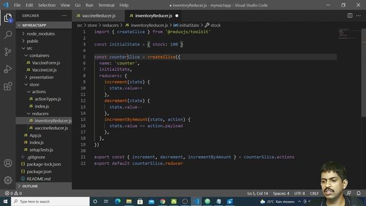Image resolution: width=366 pixels, height=206 pixels.
Task: Open the Search view in activity bar
Action: point(8,35)
